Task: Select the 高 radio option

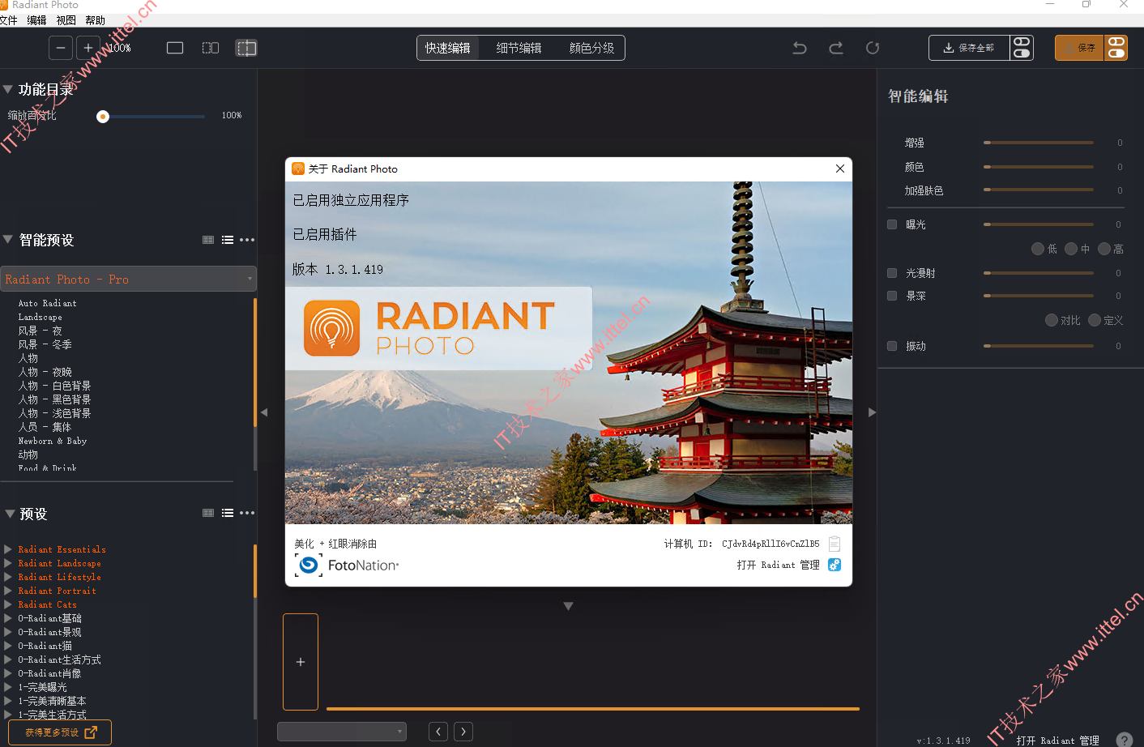Action: 1104,249
